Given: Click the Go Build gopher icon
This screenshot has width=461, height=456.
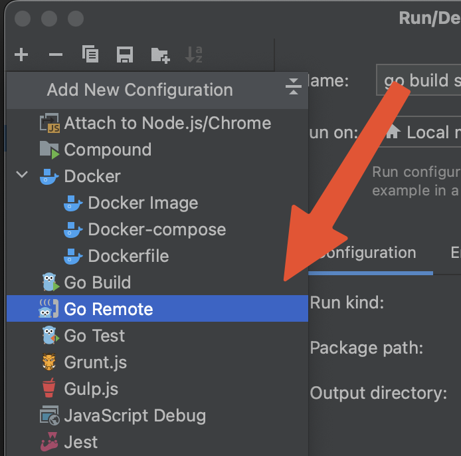Looking at the screenshot, I should pyautogui.click(x=50, y=282).
